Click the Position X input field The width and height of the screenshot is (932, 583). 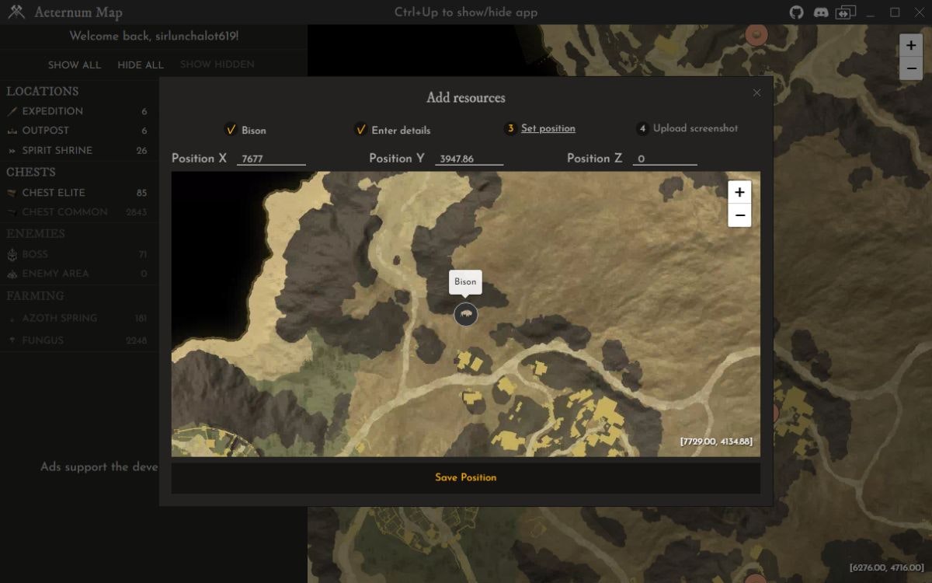click(272, 159)
